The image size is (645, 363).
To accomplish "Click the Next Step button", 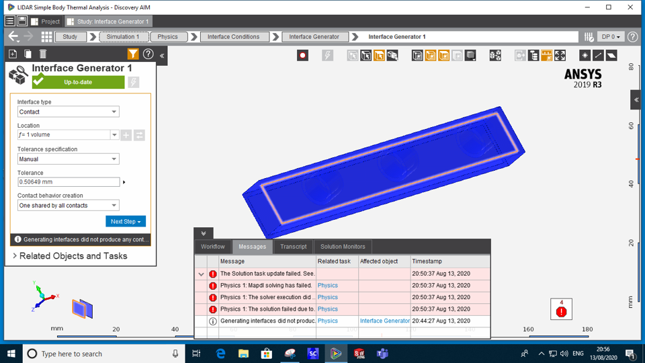I will [x=126, y=221].
